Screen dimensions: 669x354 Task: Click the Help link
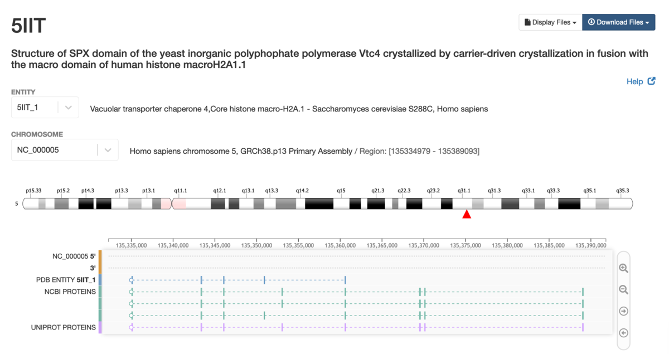(x=636, y=81)
